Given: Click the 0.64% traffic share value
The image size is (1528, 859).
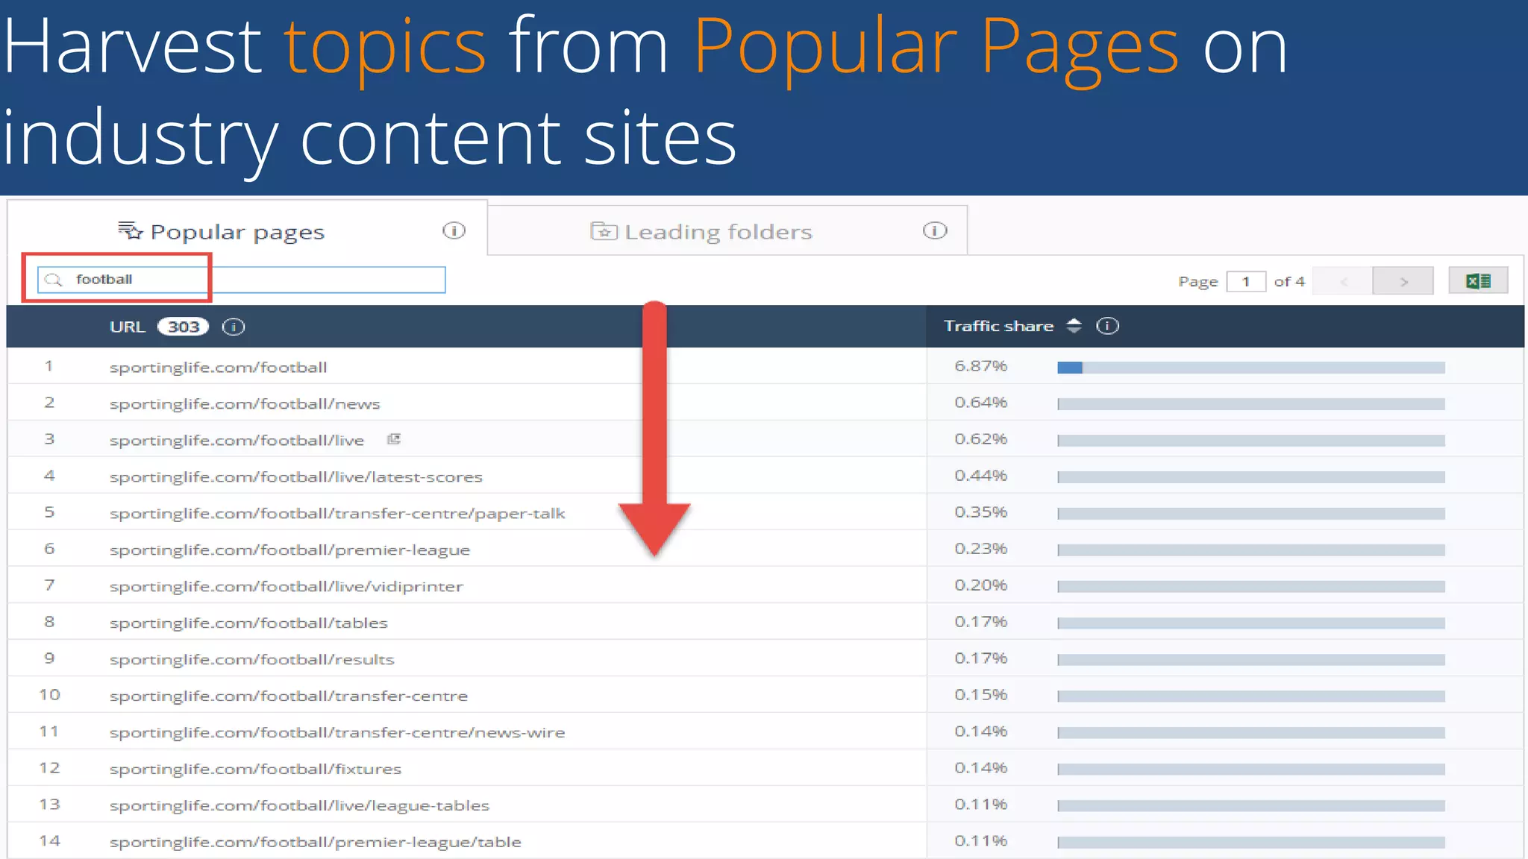Looking at the screenshot, I should coord(980,402).
